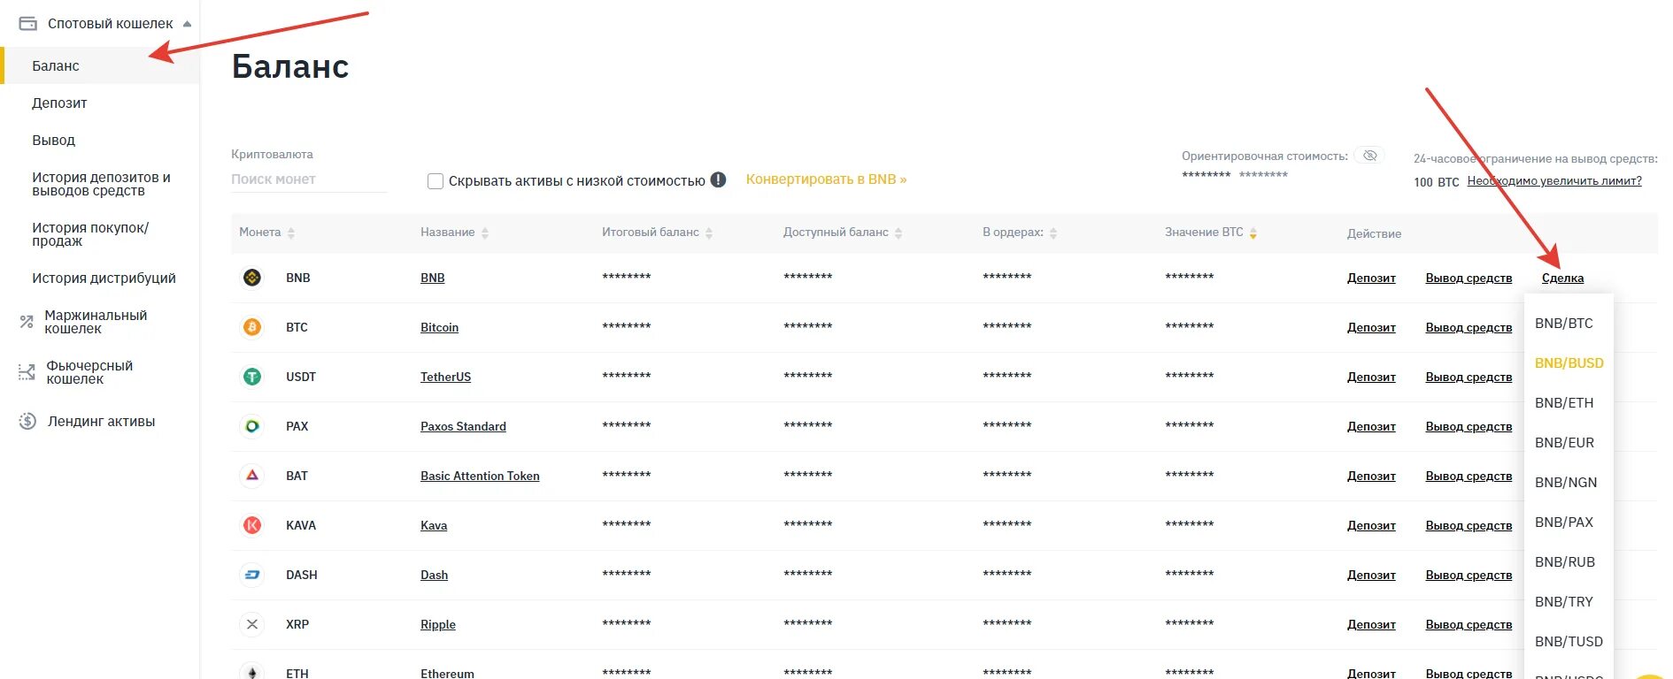The image size is (1673, 679).
Task: Select Баланс in sidebar
Action: (100, 65)
